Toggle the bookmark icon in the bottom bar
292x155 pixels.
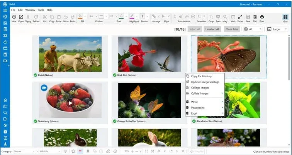88,151
